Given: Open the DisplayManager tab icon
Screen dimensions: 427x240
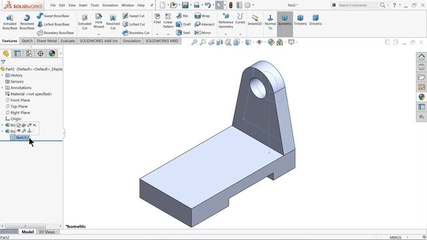Looking at the screenshot, I should tap(52, 53).
